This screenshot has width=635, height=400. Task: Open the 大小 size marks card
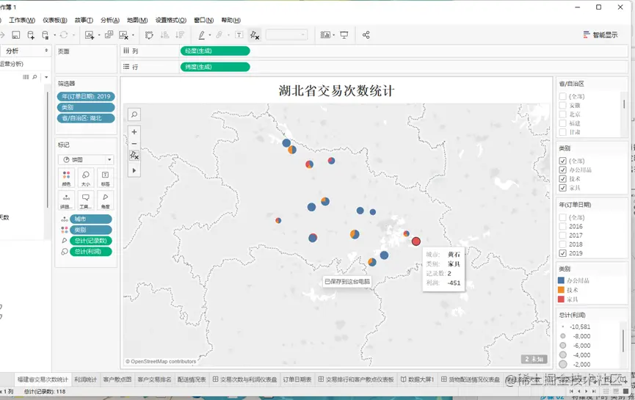point(86,178)
